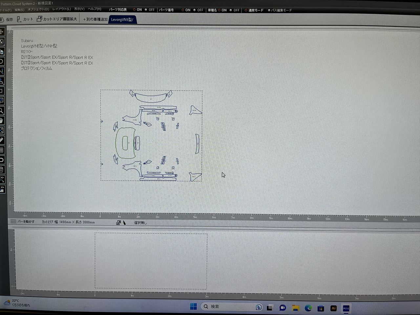The width and height of the screenshot is (420, 315).
Task: Select the pencil edit tool
Action: [x=2, y=140]
